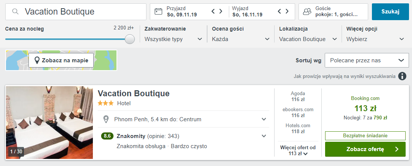Screen dimensions: 412x166
Task: Click the Zobacz na mapie button
Action: (61, 60)
